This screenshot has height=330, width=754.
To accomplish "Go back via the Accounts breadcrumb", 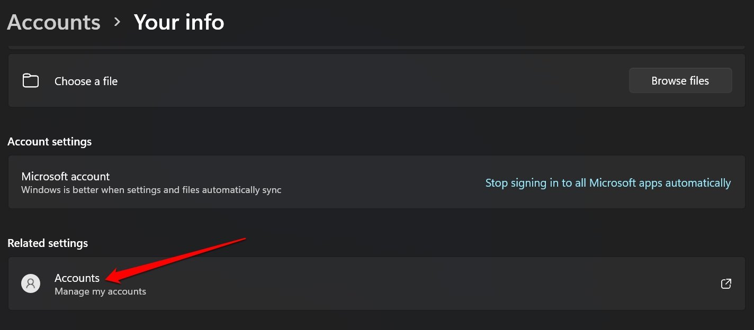I will coord(53,22).
